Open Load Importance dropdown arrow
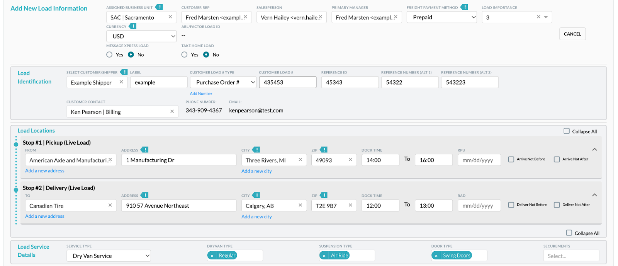The height and width of the screenshot is (266, 618). click(x=546, y=17)
